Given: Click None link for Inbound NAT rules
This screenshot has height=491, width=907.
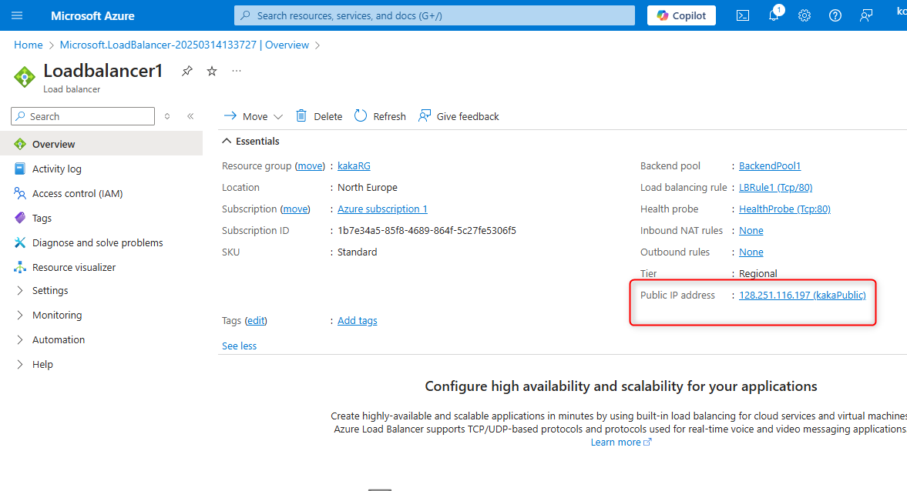Looking at the screenshot, I should point(751,230).
